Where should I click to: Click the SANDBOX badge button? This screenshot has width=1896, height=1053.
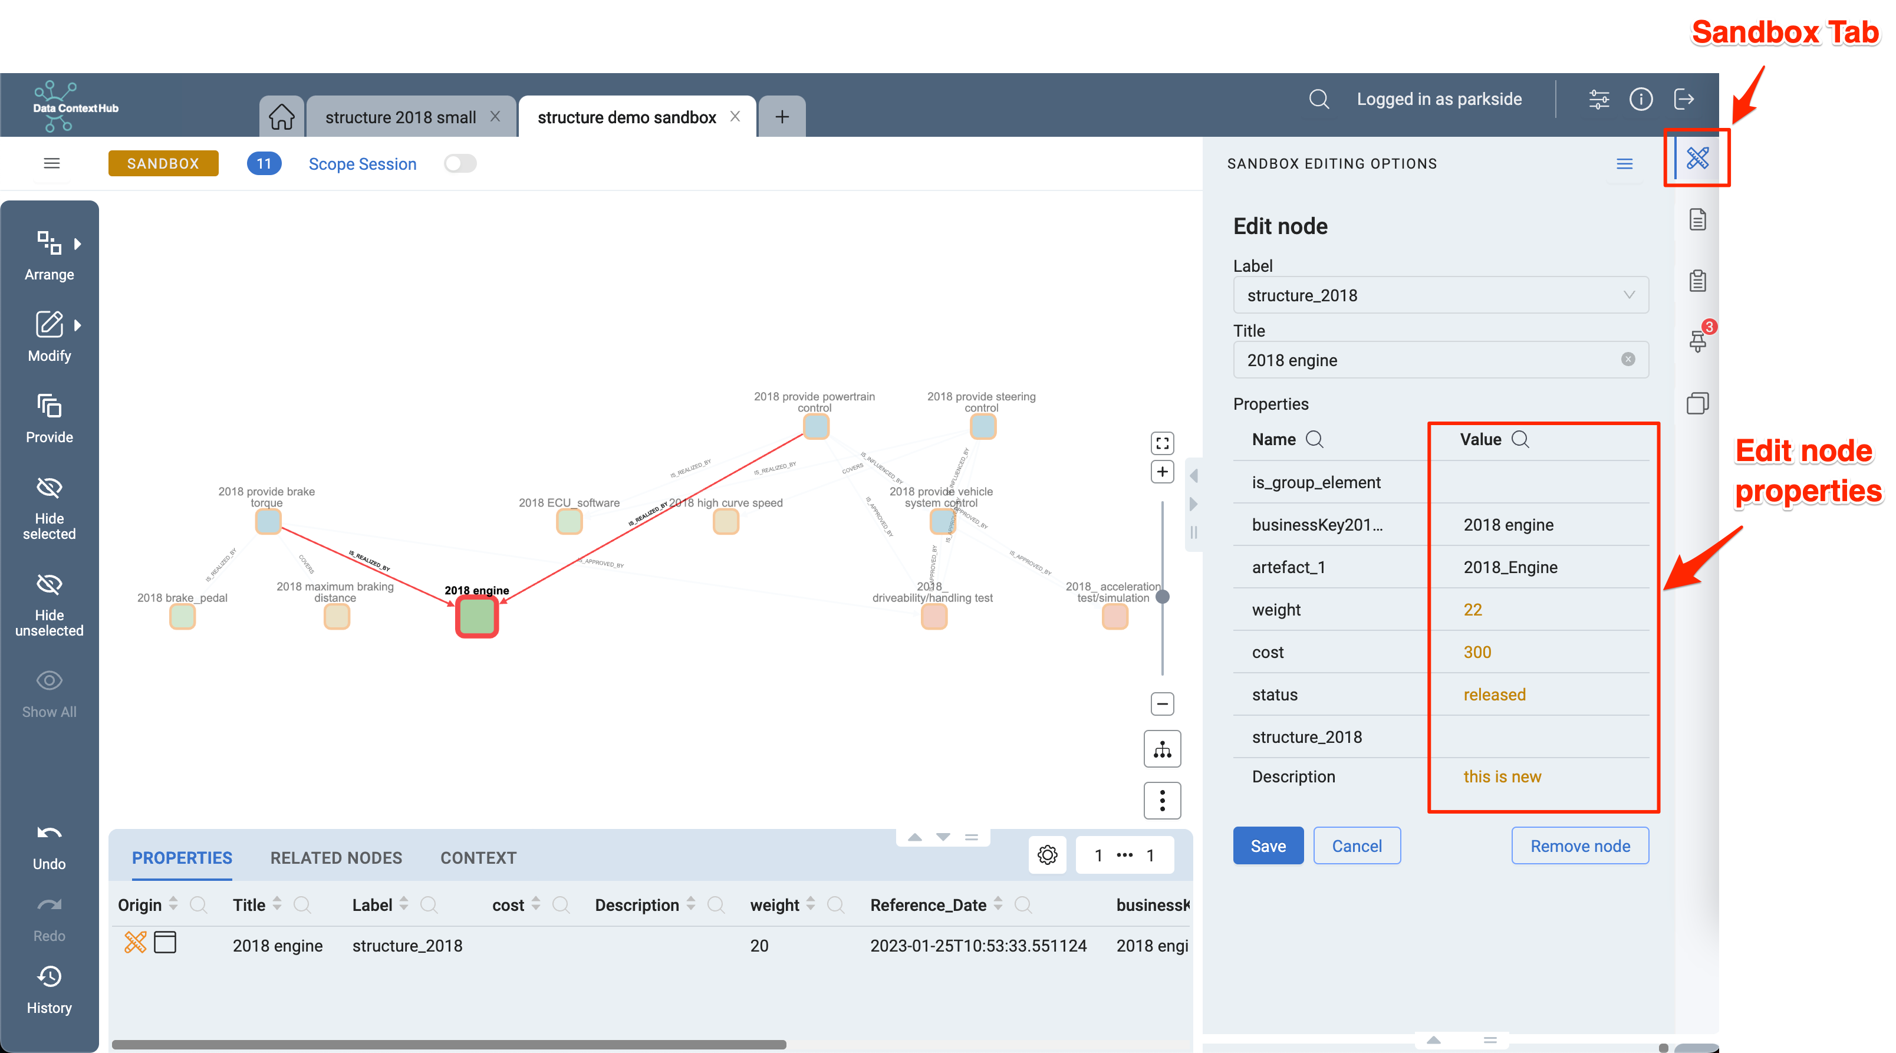[x=163, y=163]
